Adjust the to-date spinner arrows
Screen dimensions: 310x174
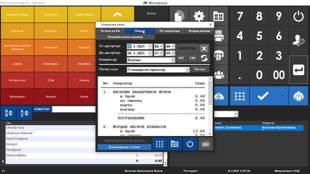point(150,53)
